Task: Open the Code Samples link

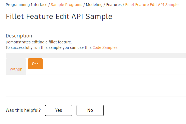Action: pyautogui.click(x=105, y=47)
